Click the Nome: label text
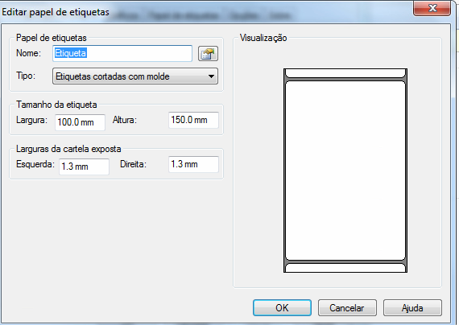Screen dimensions: 459x325 (28, 53)
